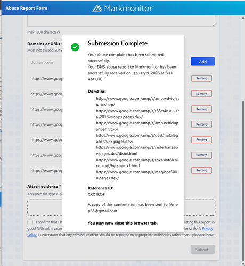The width and height of the screenshot is (245, 266).
Task: Click the marybos5000.pages.dev URL
Action: click(136, 175)
